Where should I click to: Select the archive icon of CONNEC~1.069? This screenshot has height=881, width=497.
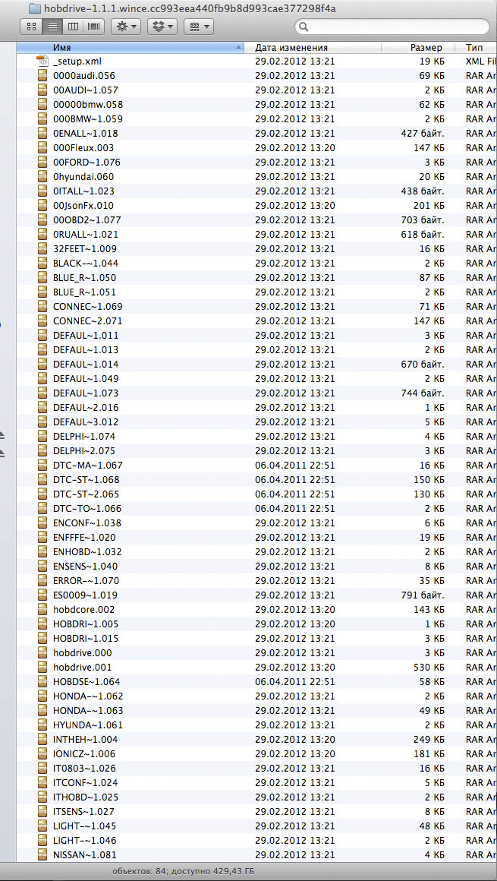pyautogui.click(x=43, y=307)
